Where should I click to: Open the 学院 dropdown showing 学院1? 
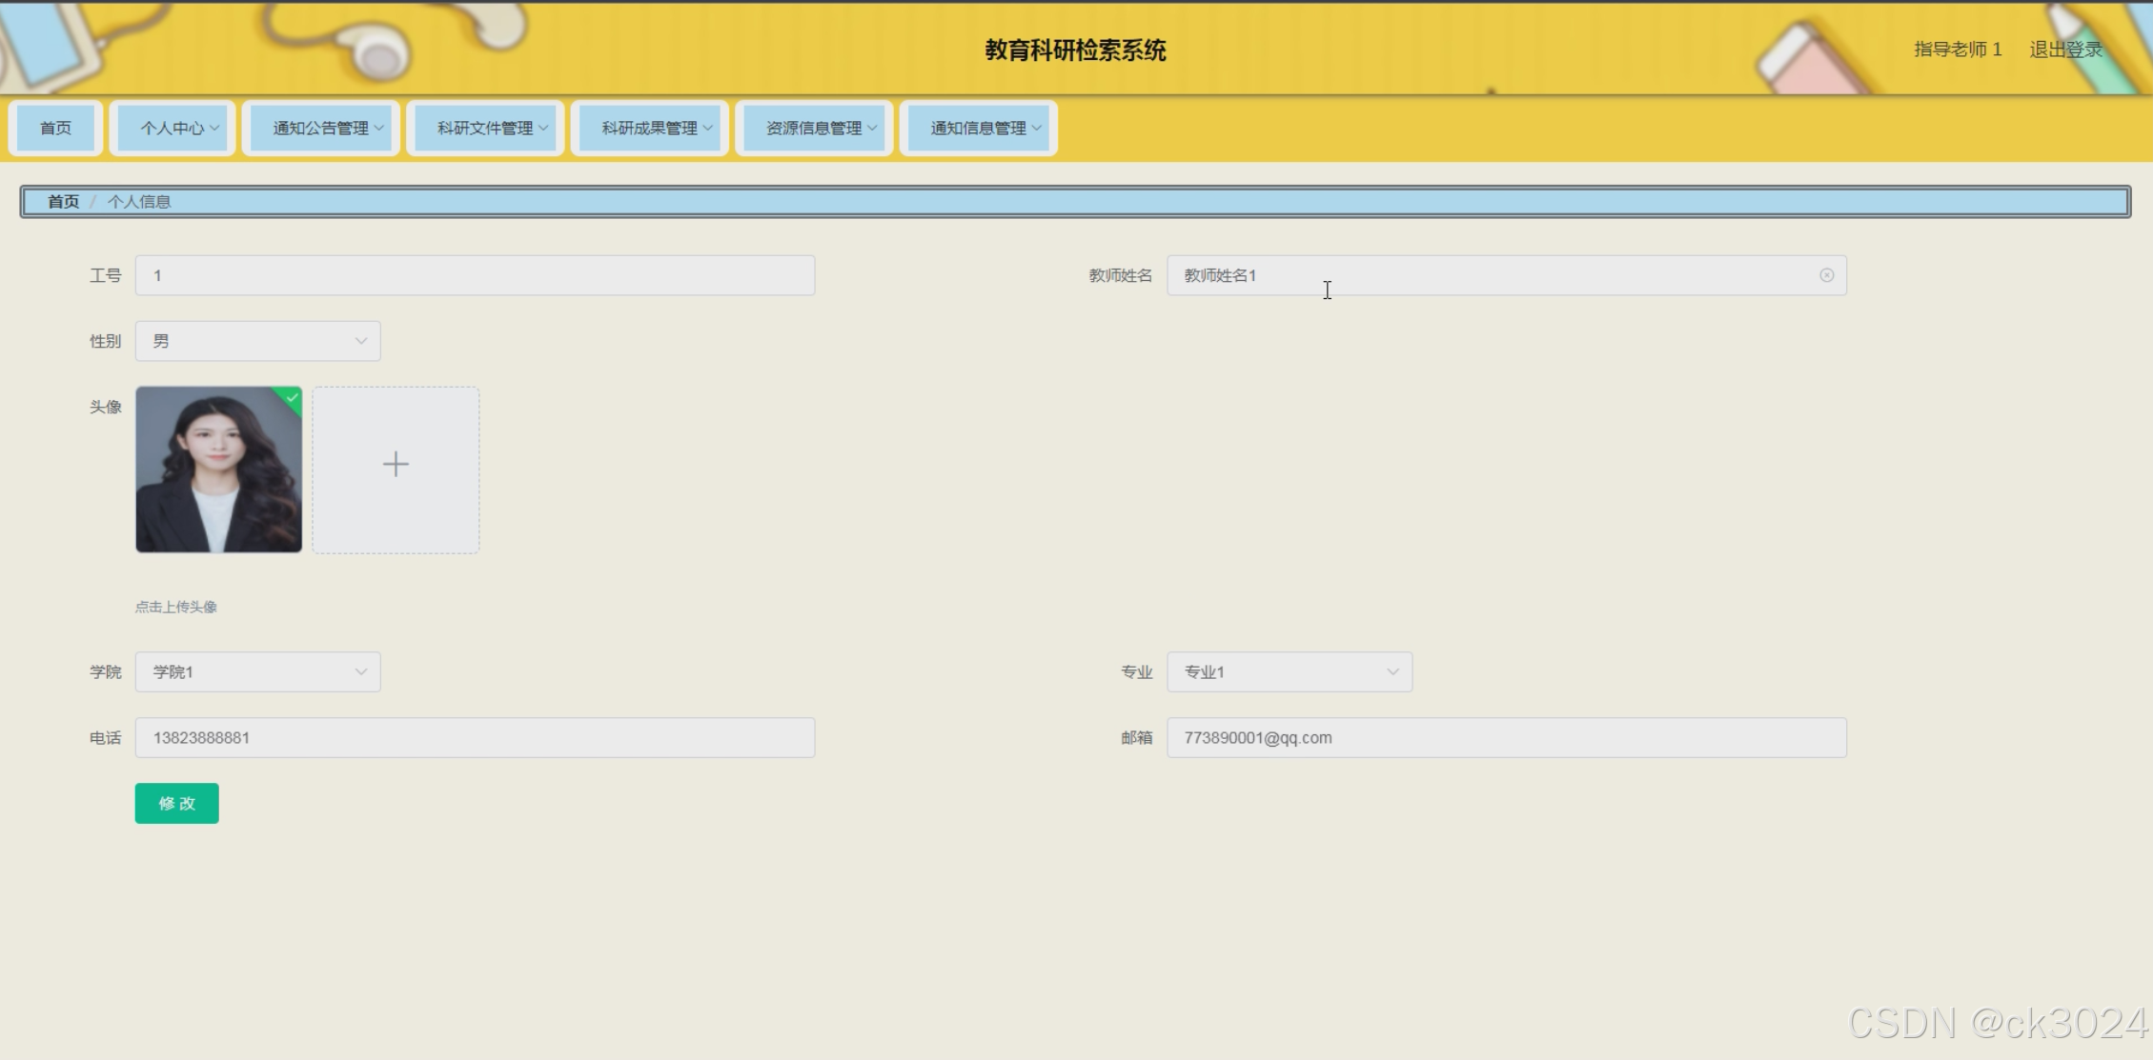pos(257,672)
